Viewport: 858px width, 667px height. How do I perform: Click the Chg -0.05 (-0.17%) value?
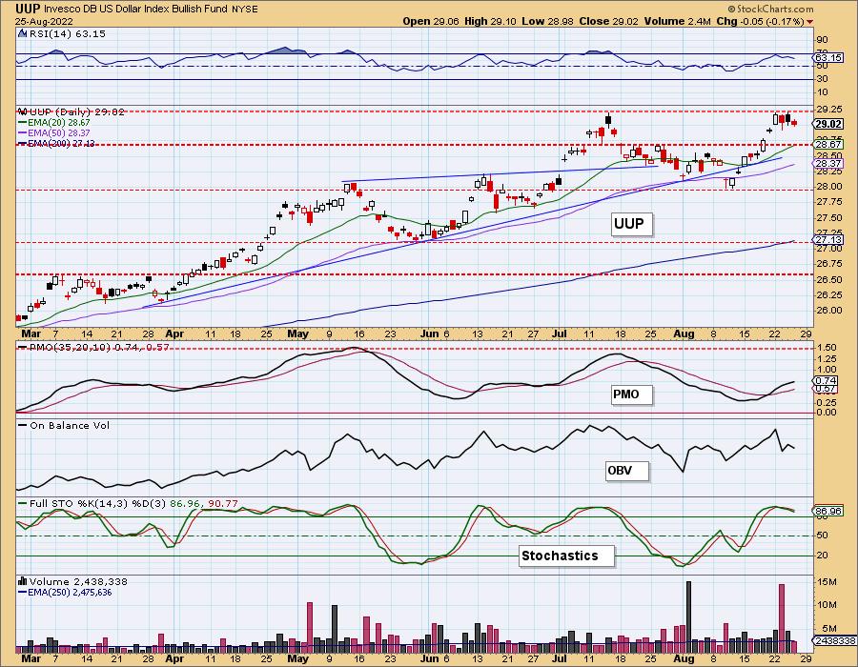760,21
